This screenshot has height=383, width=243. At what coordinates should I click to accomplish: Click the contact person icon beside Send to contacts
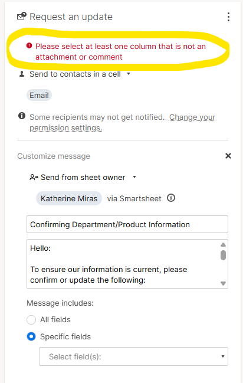coord(22,74)
